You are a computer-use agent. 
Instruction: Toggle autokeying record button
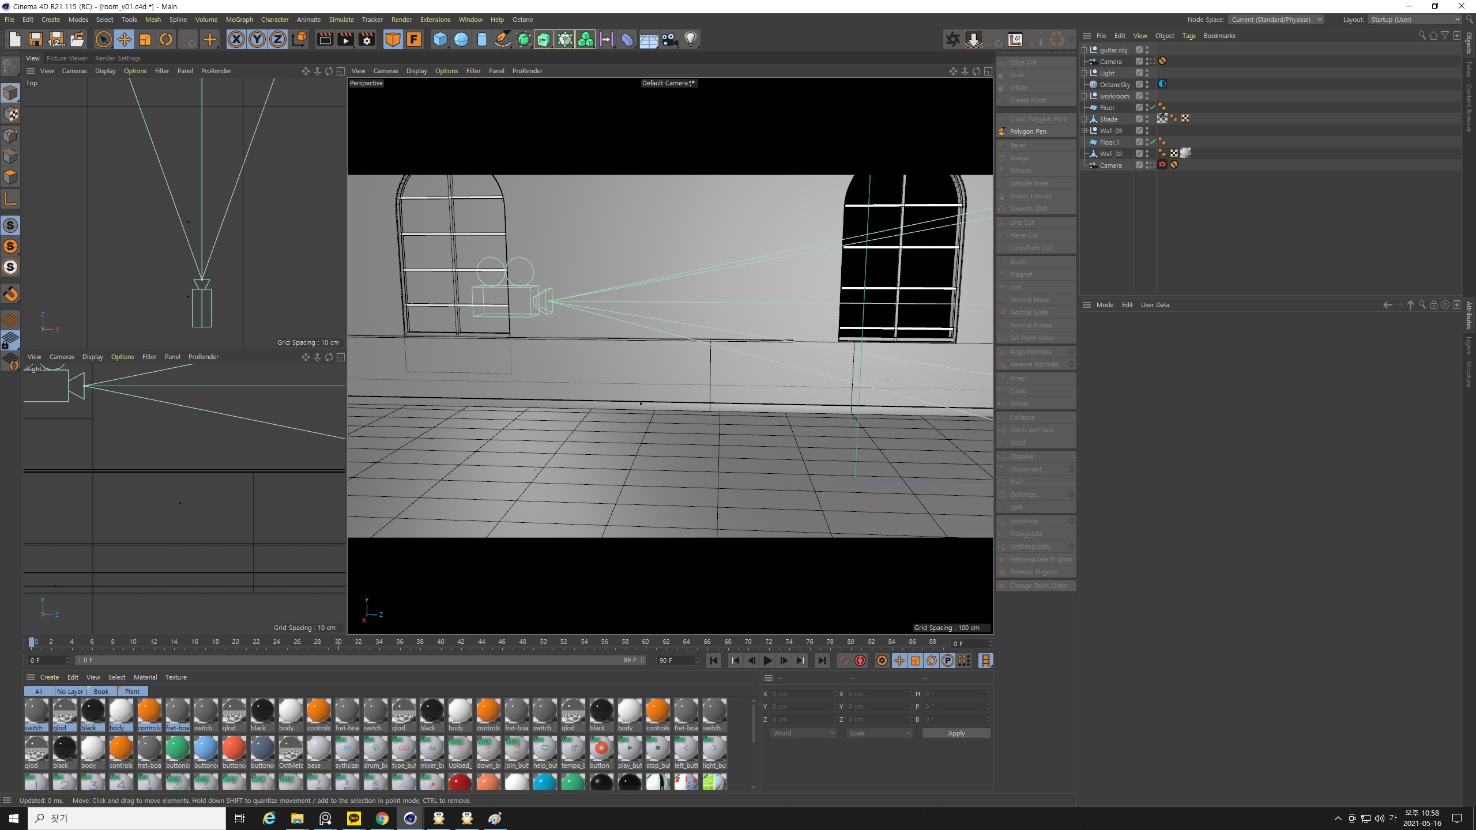[x=860, y=661]
